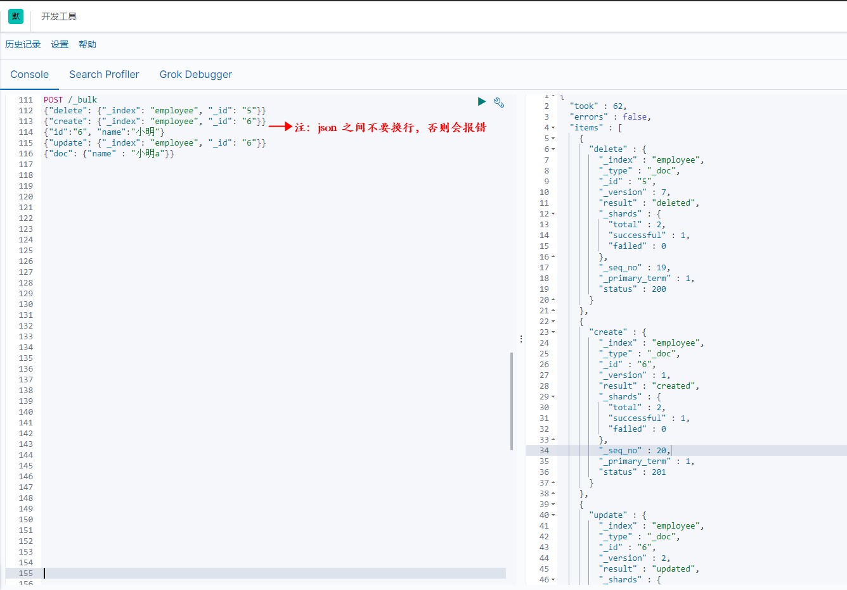The image size is (847, 590).
Task: Click the POST /_bulk request line
Action: coord(70,100)
